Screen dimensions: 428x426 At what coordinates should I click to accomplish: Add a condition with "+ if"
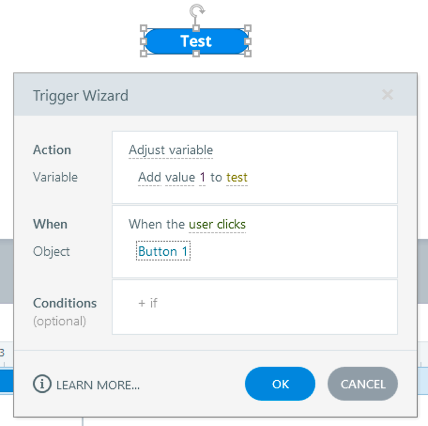click(148, 303)
